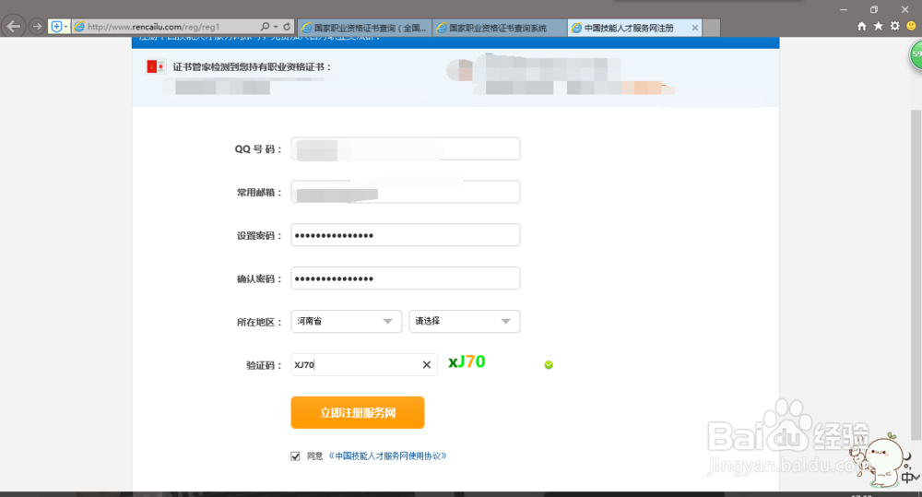The width and height of the screenshot is (922, 497).
Task: Switch to 国家职业资格证书查询系统 tab
Action: [x=501, y=28]
